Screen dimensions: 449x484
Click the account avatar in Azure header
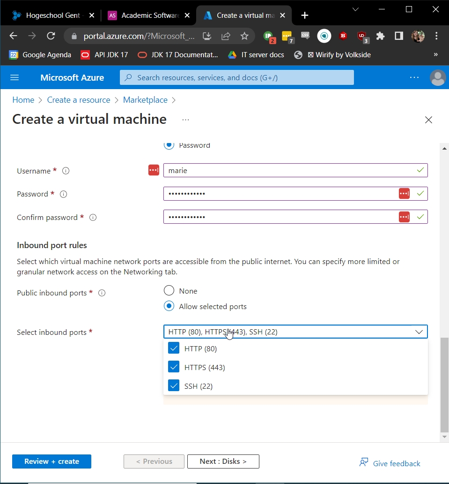[438, 77]
